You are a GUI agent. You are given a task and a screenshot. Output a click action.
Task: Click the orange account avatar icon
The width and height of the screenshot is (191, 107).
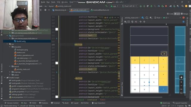[186, 6]
